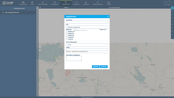The width and height of the screenshot is (174, 98).
Task: Click the Текст уведомления column header
Action: point(114,8)
